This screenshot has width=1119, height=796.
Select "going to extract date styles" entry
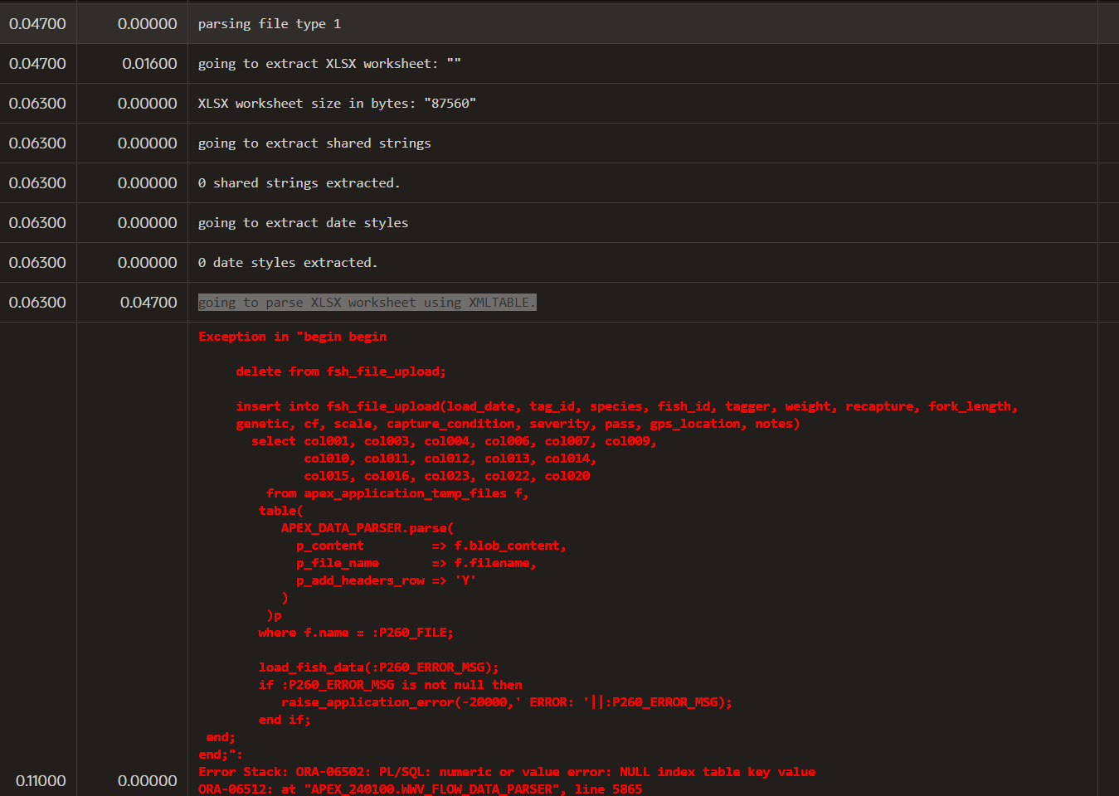303,223
